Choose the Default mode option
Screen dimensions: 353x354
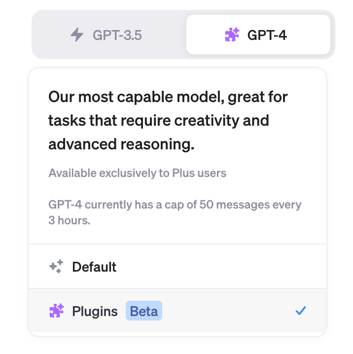point(177,267)
